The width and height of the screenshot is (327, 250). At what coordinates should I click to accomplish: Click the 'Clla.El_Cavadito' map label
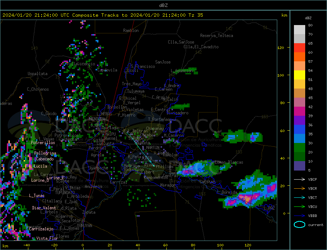[x=201, y=47]
